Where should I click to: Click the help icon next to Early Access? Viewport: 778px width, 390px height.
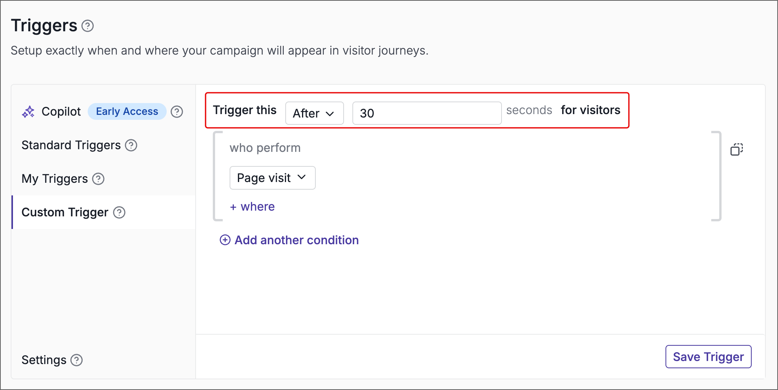[177, 112]
